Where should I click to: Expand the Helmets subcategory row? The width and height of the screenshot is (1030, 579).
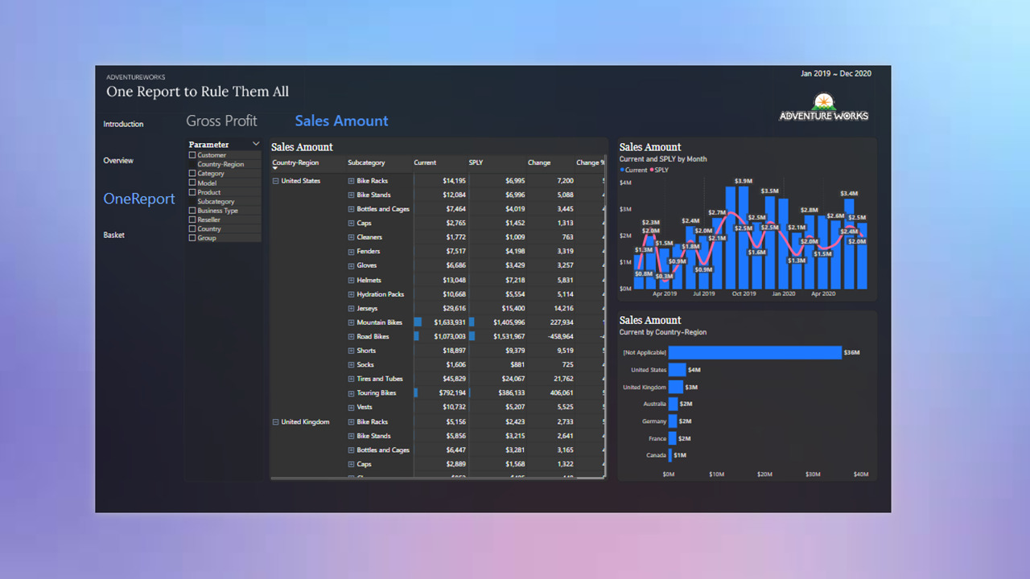point(352,280)
